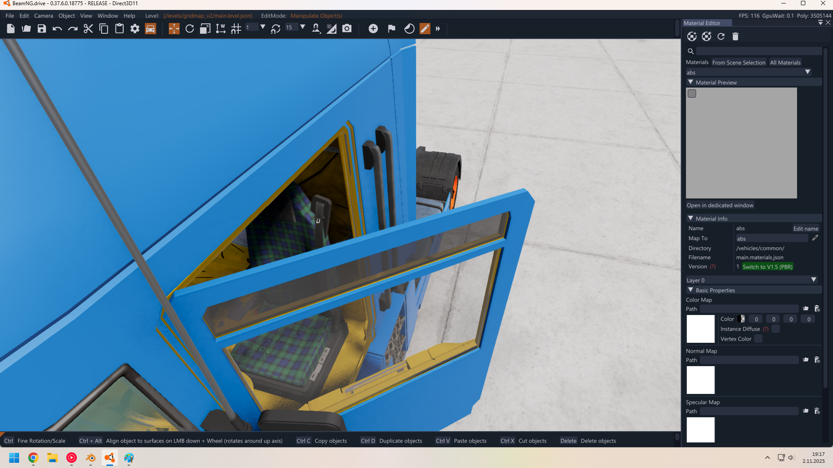833x468 pixels.
Task: Click the vehicle car icon in toolbar
Action: pos(150,29)
